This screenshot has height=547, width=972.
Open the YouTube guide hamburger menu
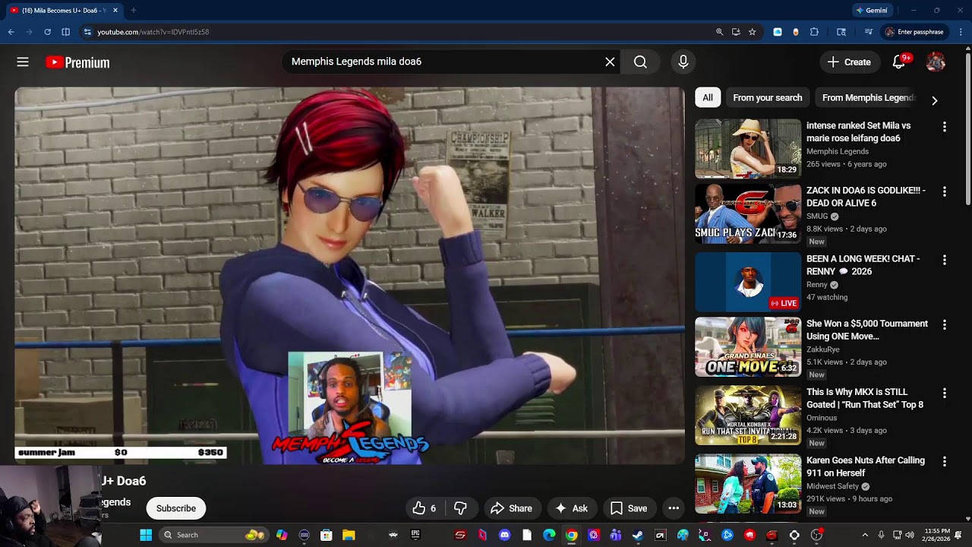tap(23, 62)
